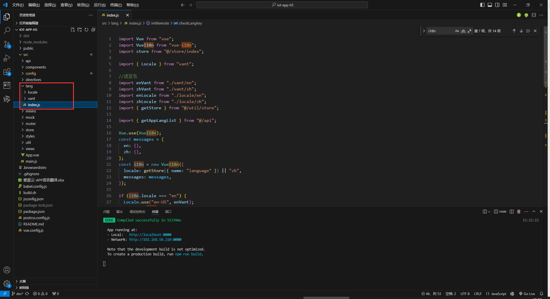Open 文件(F) menu
This screenshot has height=299, width=550.
click(x=18, y=5)
